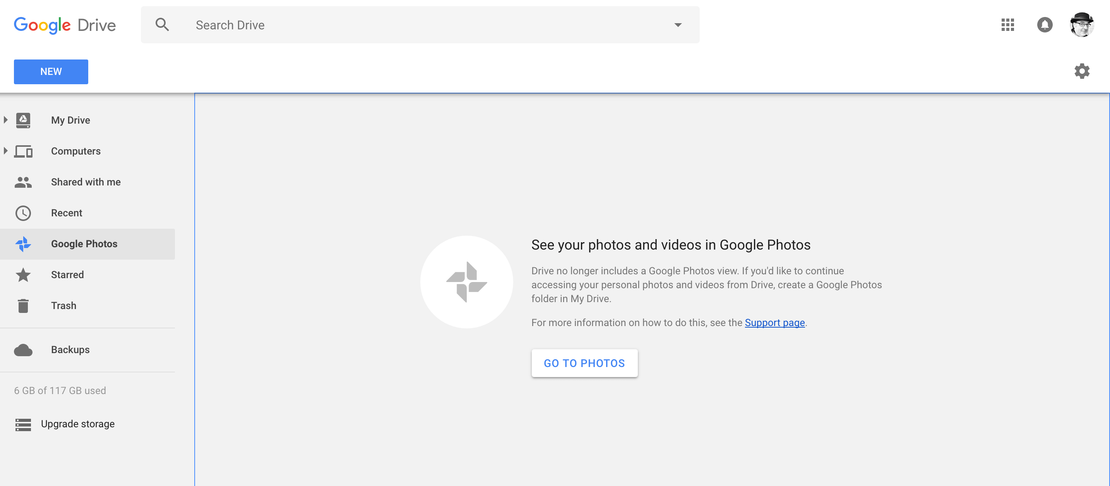This screenshot has height=486, width=1110.
Task: Click the Computers devices icon
Action: pos(23,151)
